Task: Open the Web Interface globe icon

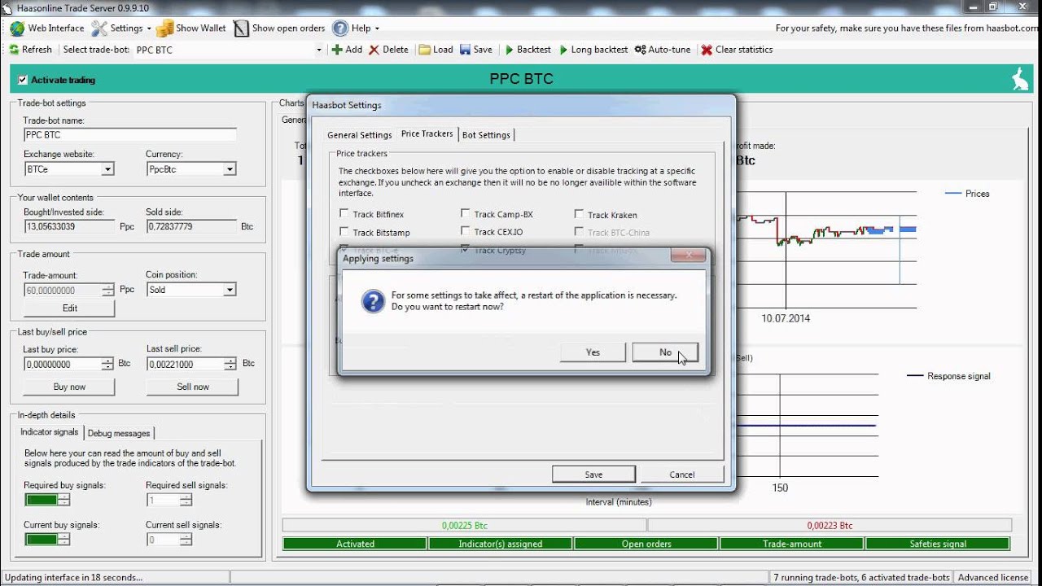Action: point(17,28)
